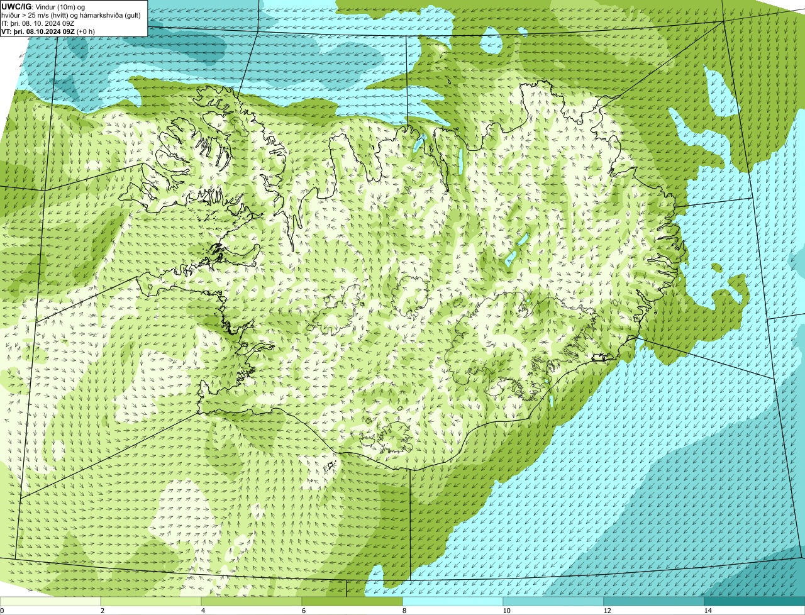Click the 8–10 m/s light cyan legend swatch

pos(453,601)
